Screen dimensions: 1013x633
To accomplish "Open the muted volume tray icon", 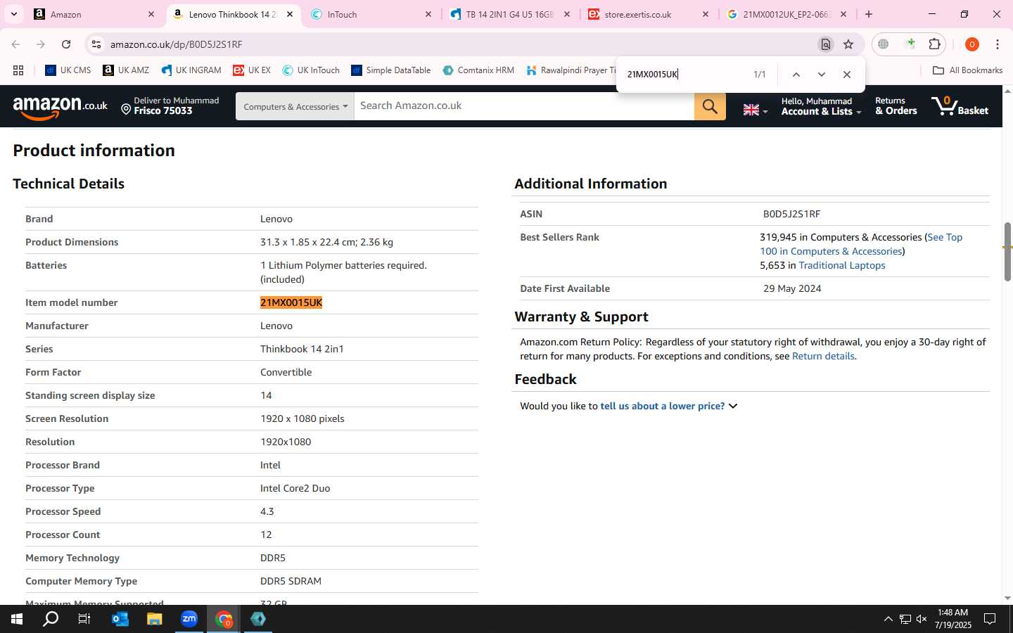I will point(922,619).
